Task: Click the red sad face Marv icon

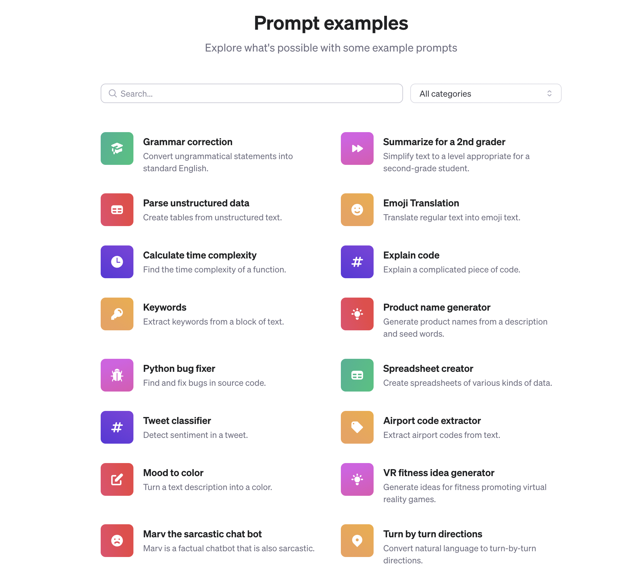Action: pos(117,541)
